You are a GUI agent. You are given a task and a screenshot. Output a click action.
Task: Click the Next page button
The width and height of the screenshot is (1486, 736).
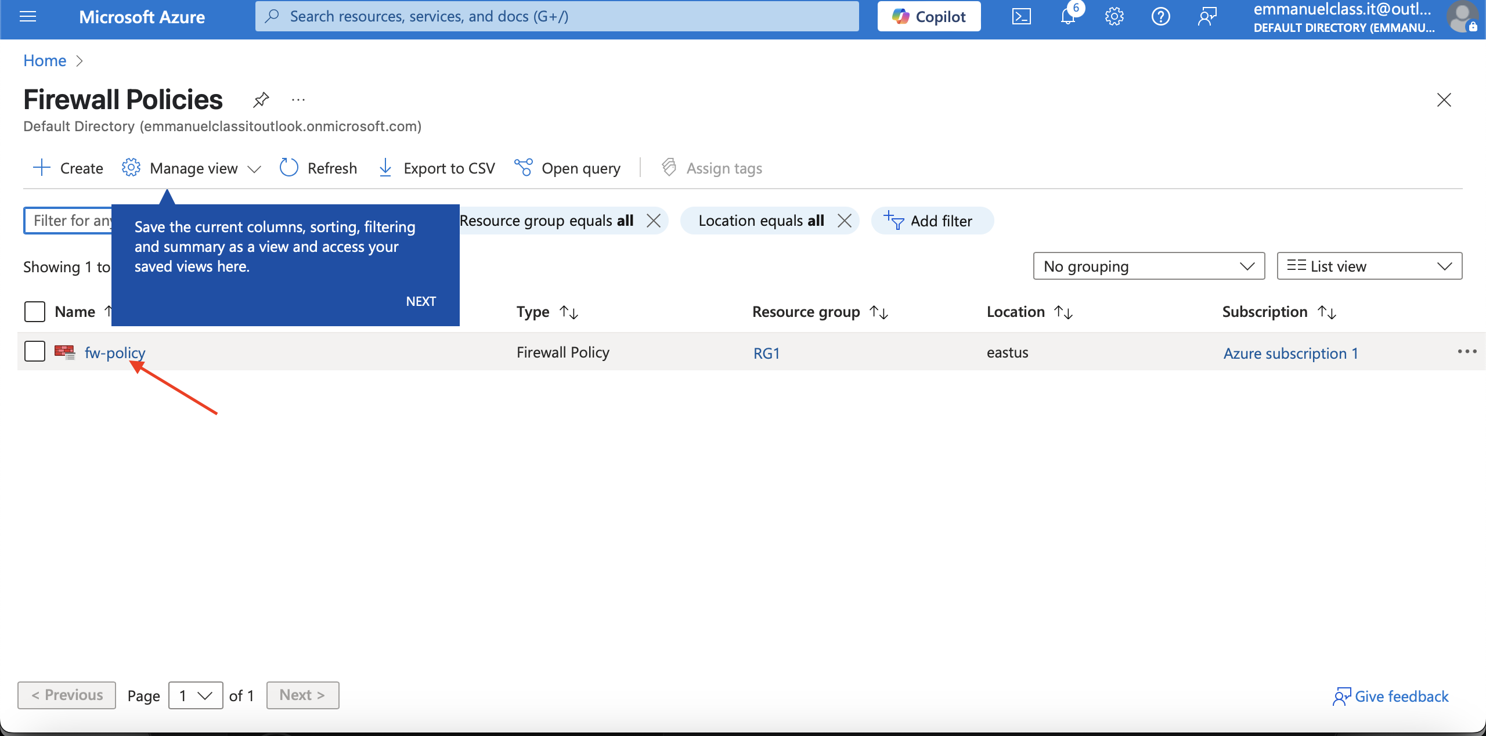[x=302, y=695]
